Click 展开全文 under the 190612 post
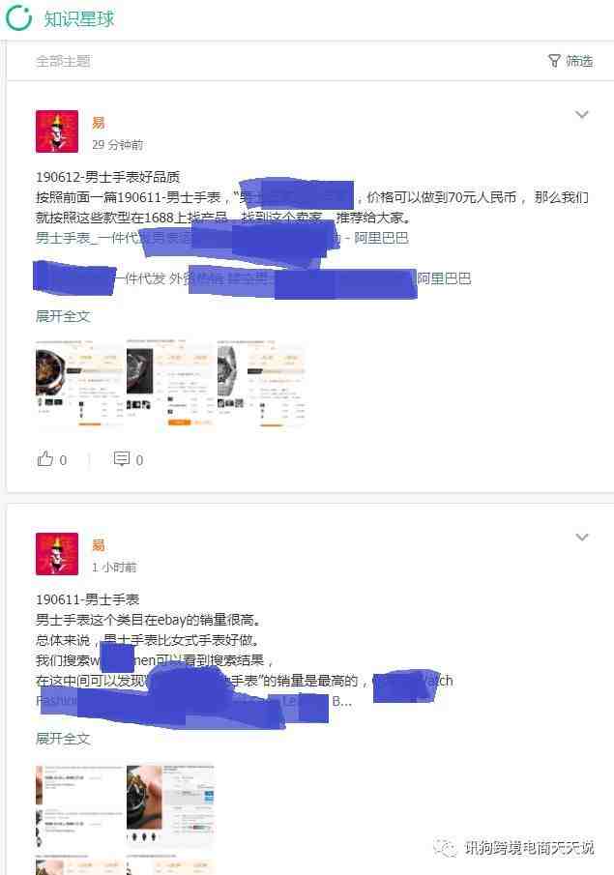This screenshot has width=614, height=875. pyautogui.click(x=63, y=316)
